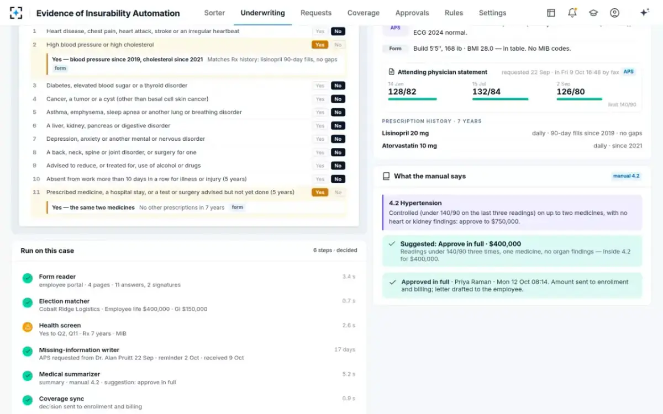The height and width of the screenshot is (414, 663).
Task: Open the notifications bell
Action: click(572, 13)
